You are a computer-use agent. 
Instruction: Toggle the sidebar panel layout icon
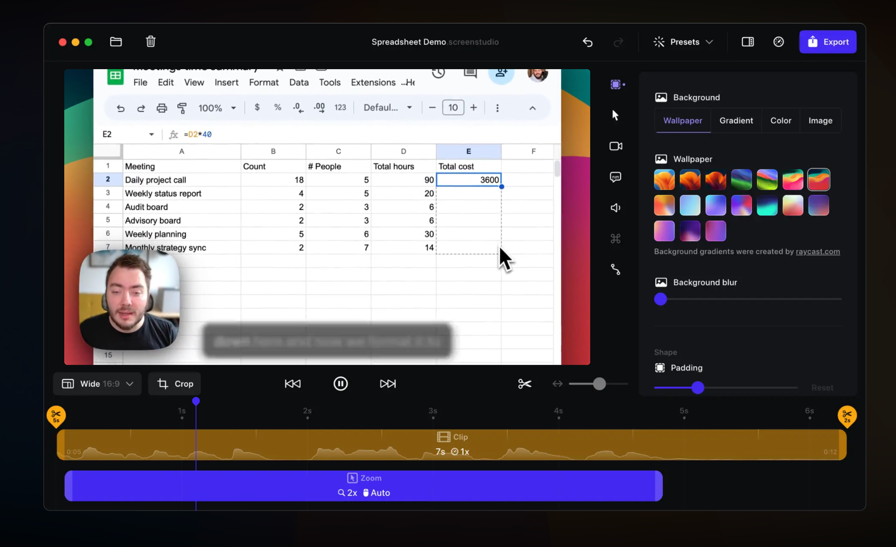click(x=747, y=42)
